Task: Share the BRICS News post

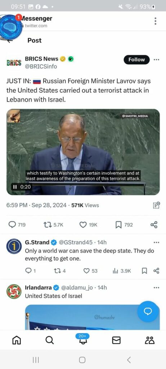Action: (154, 225)
